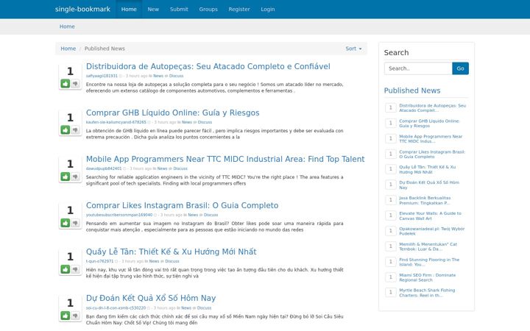Downvote the Comprar GHB Líquido Online story

coord(75,130)
